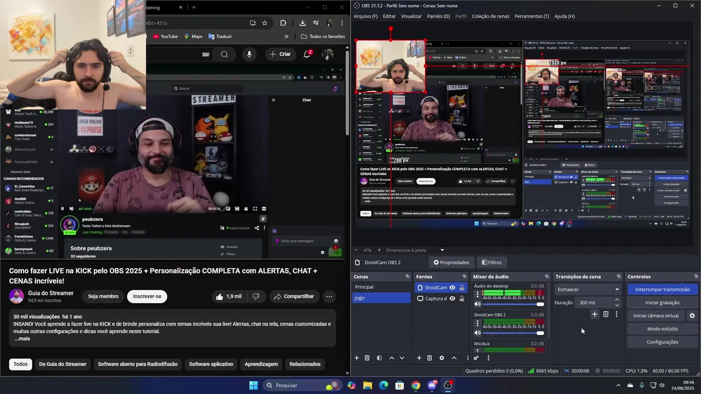Show more bookmarks chevron in Chrome

click(286, 37)
